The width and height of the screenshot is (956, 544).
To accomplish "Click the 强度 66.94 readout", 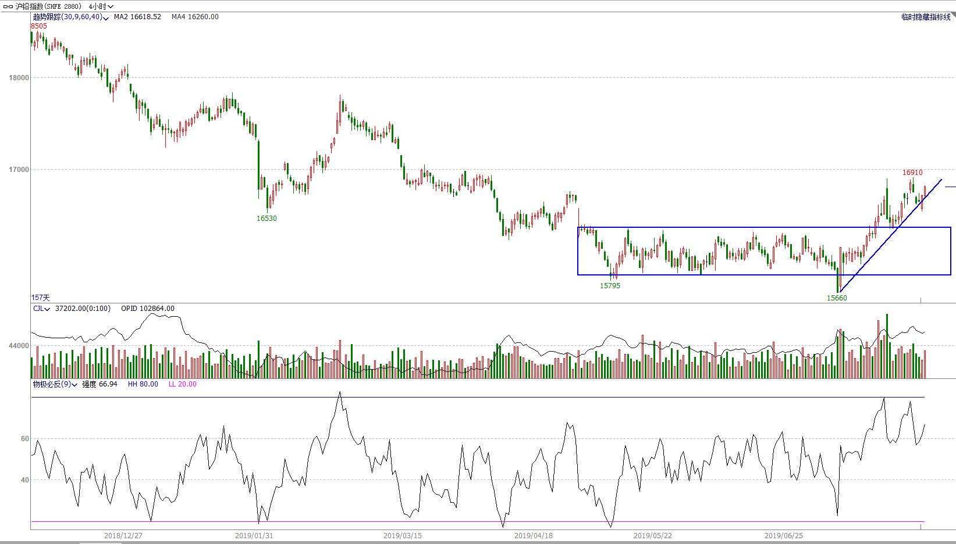I will [99, 384].
